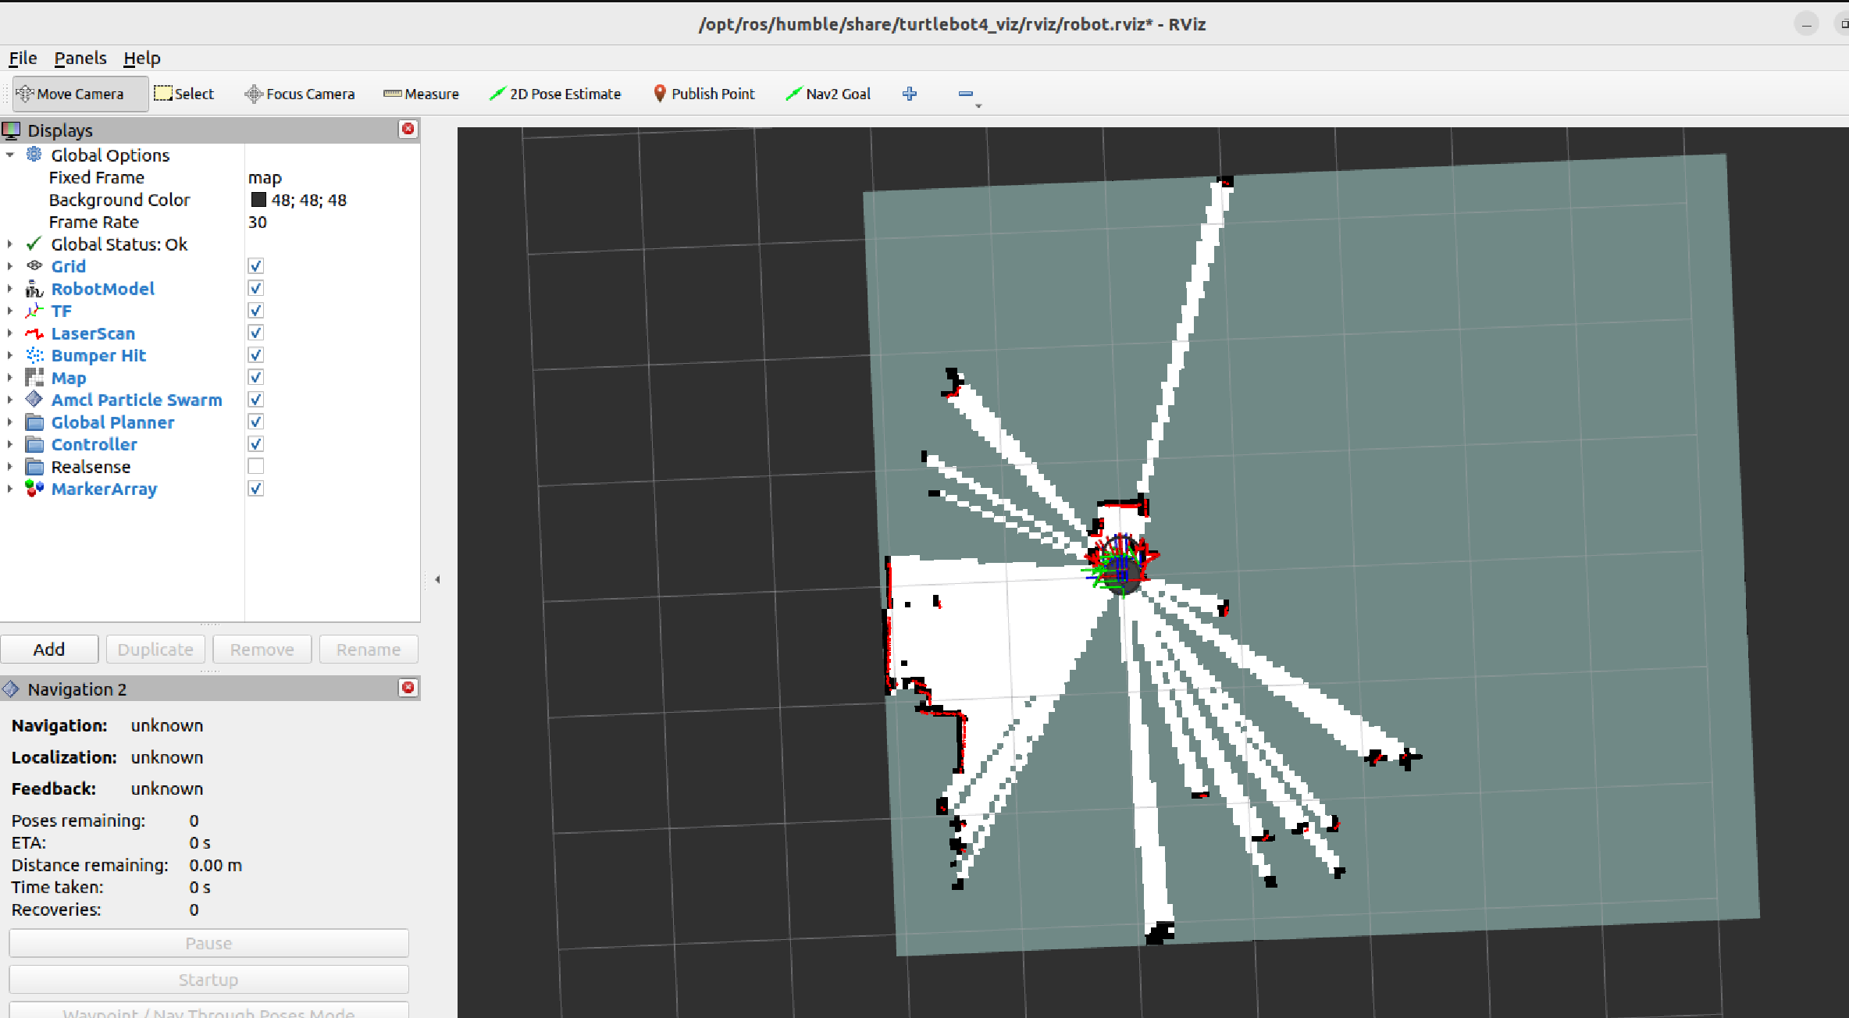Image resolution: width=1849 pixels, height=1018 pixels.
Task: Activate the Nav2 Goal tool
Action: [x=828, y=94]
